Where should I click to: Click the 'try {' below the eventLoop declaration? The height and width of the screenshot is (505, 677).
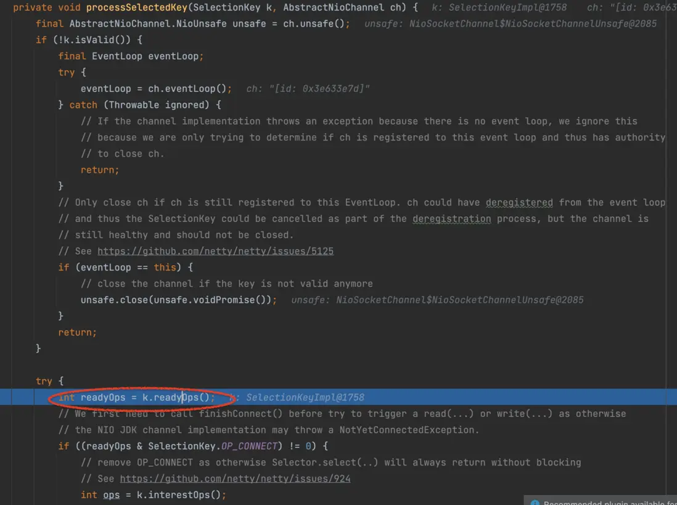tap(72, 73)
